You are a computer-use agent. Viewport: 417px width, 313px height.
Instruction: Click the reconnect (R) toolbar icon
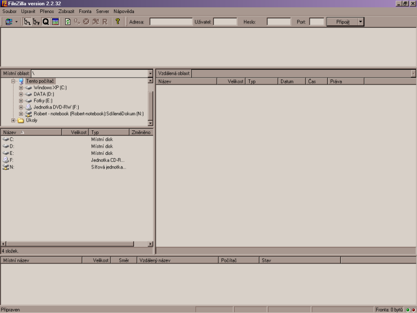point(105,21)
